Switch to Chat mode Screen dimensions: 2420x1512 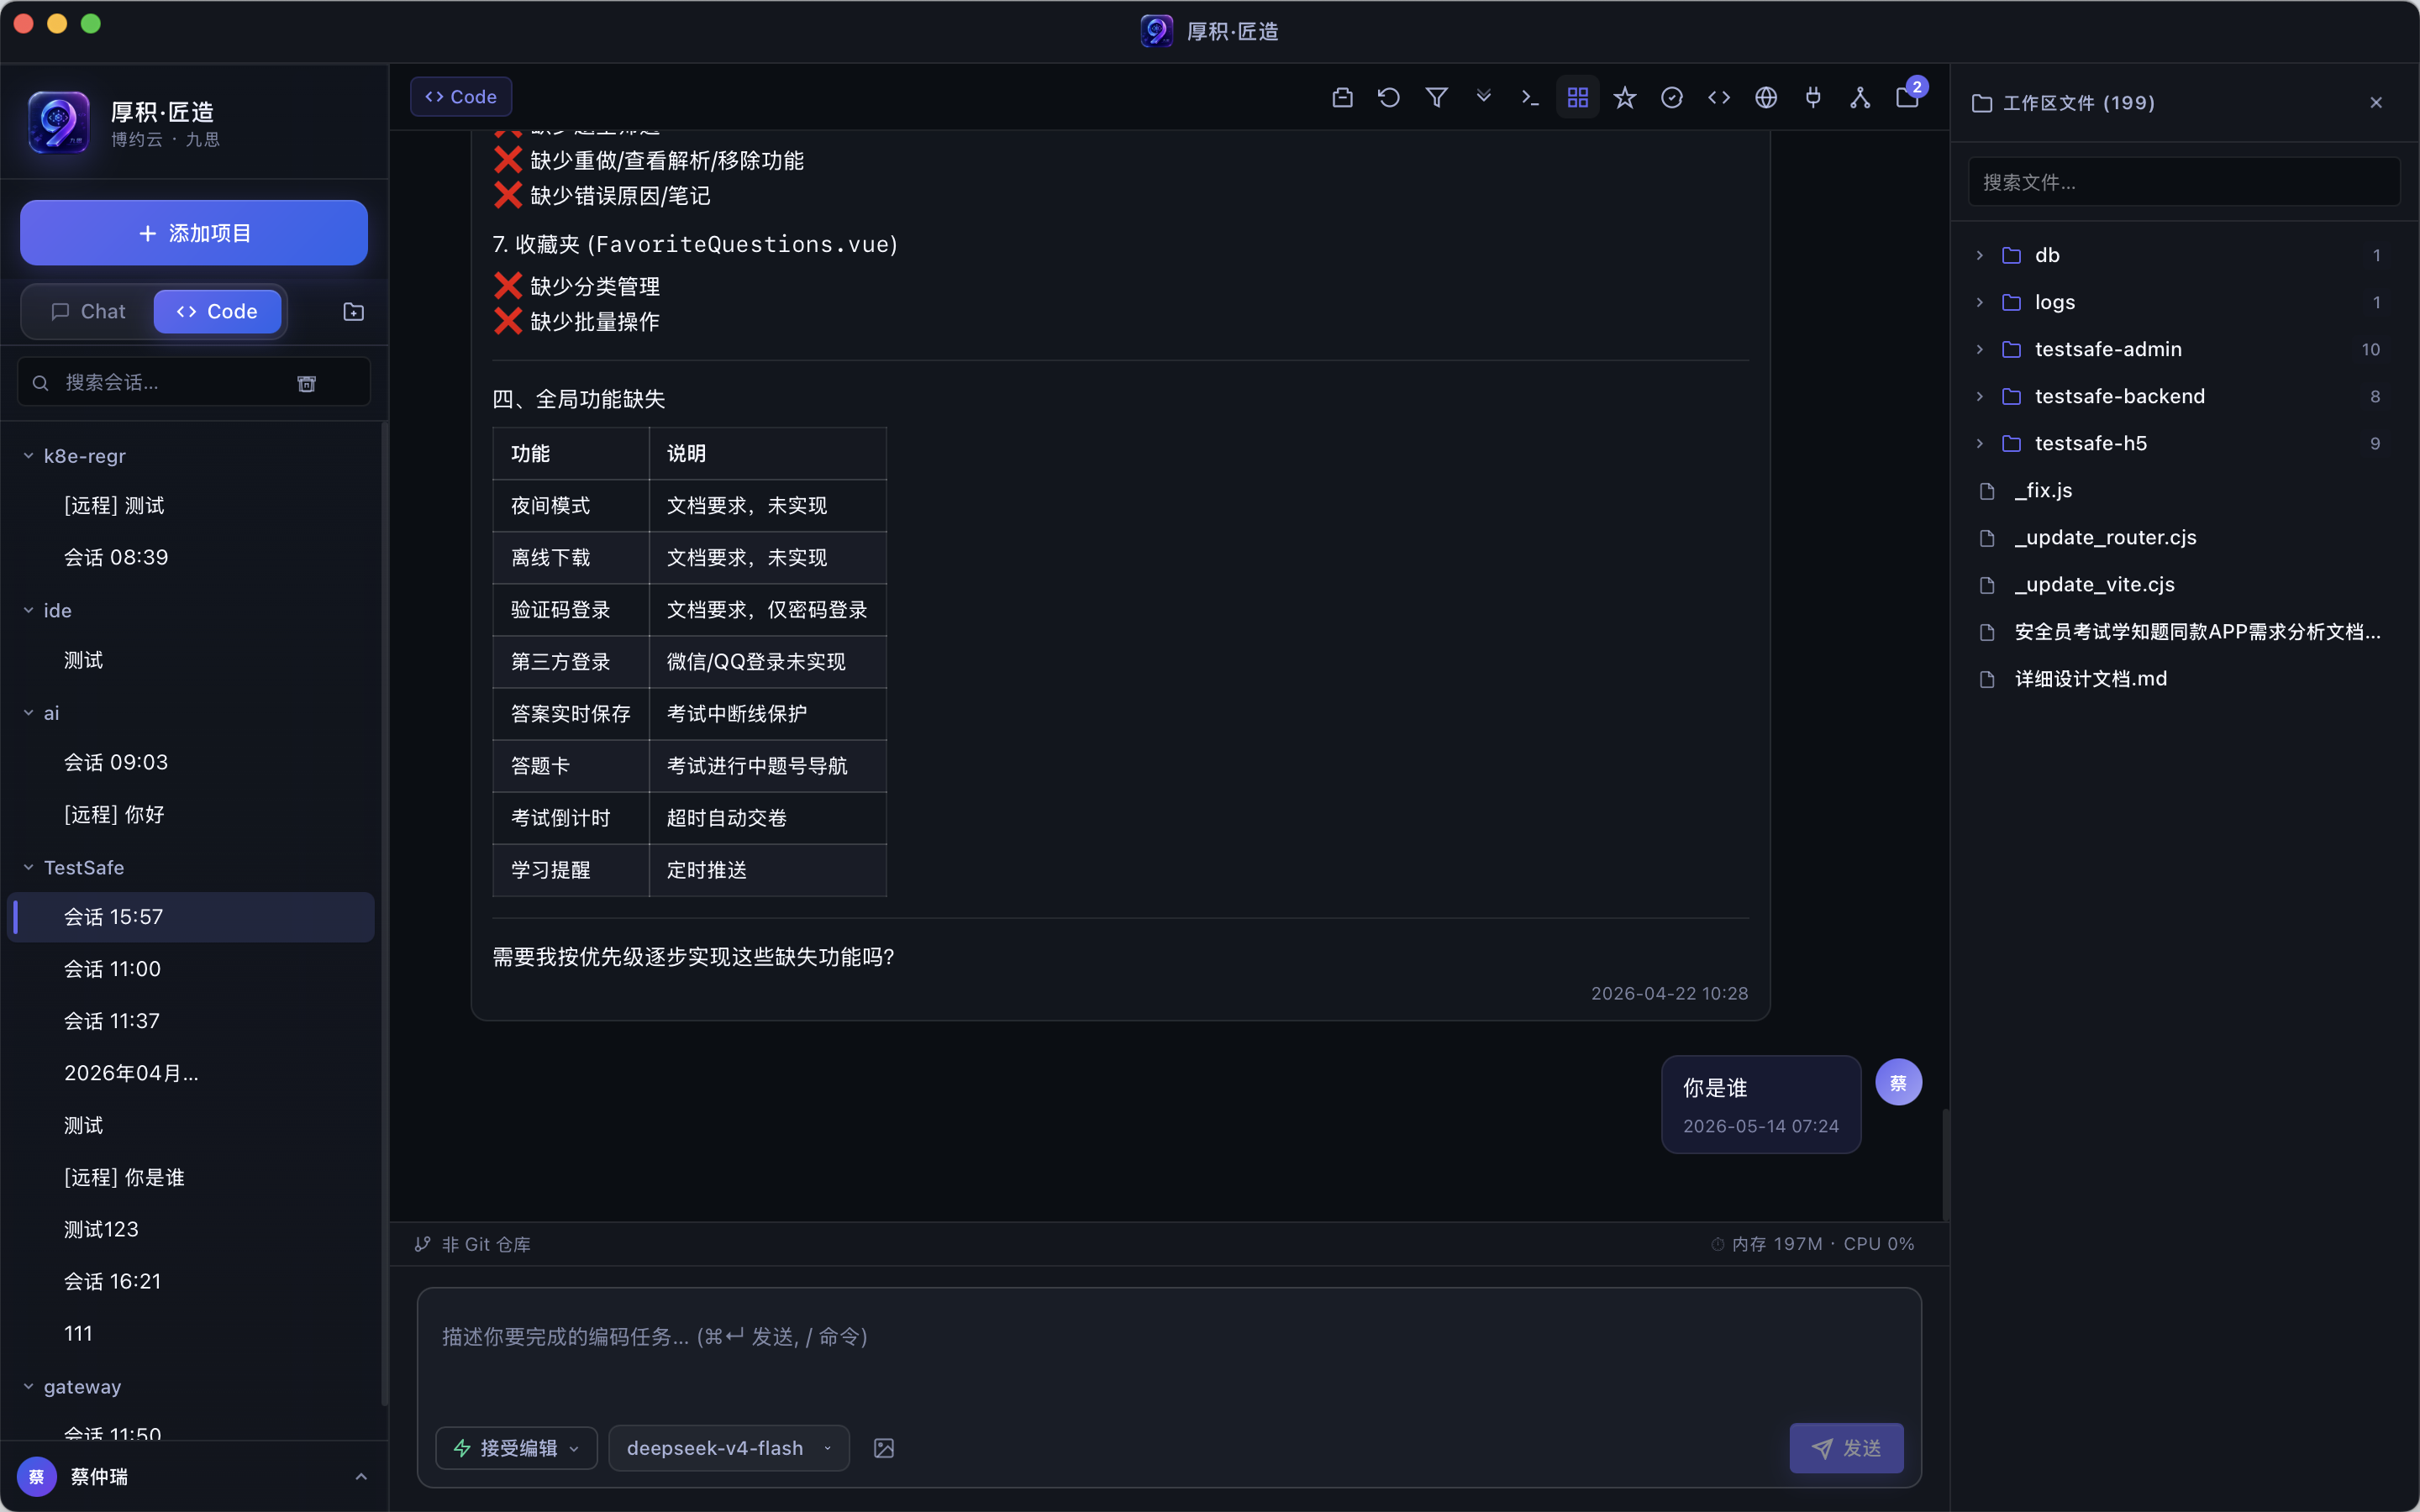point(88,312)
